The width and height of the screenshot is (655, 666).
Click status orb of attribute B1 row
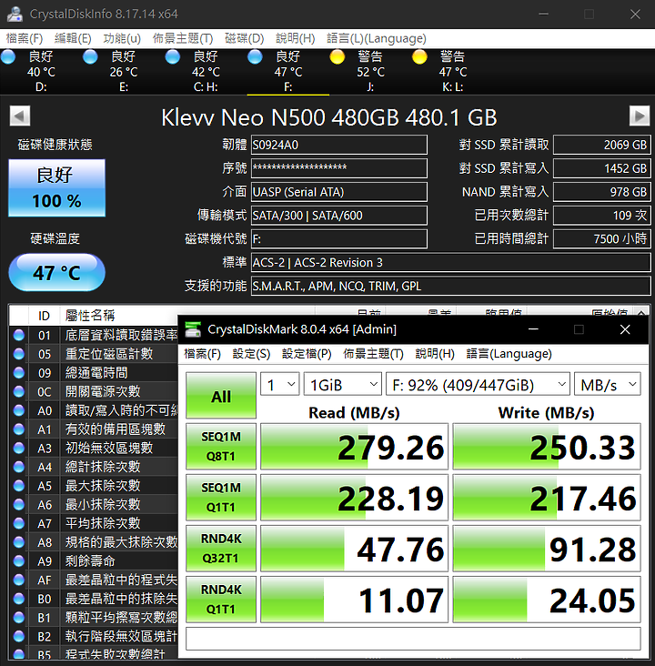click(19, 617)
